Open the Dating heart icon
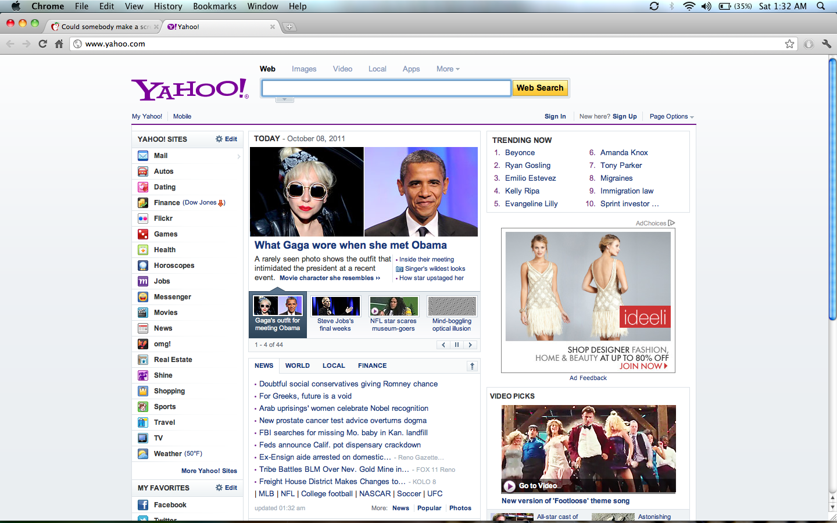 click(x=143, y=187)
